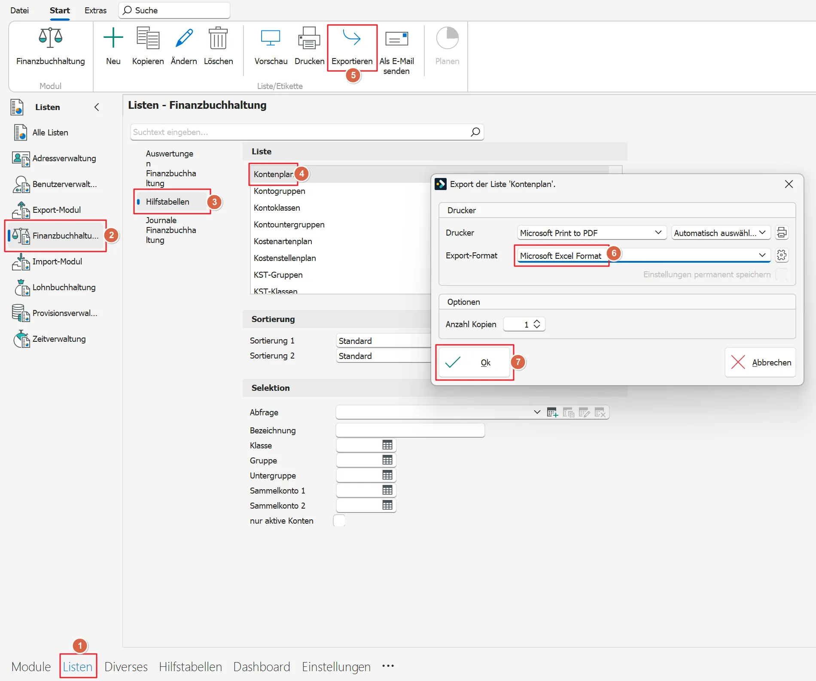Image resolution: width=816 pixels, height=681 pixels.
Task: Open the Export-Format settings gear
Action: pyautogui.click(x=782, y=255)
